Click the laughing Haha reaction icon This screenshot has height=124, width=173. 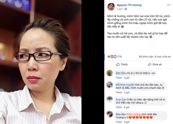coord(109,57)
